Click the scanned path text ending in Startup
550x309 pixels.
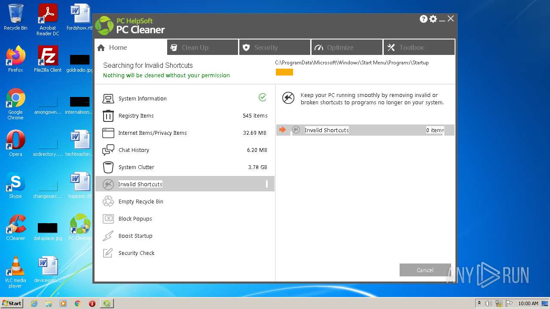(x=352, y=63)
